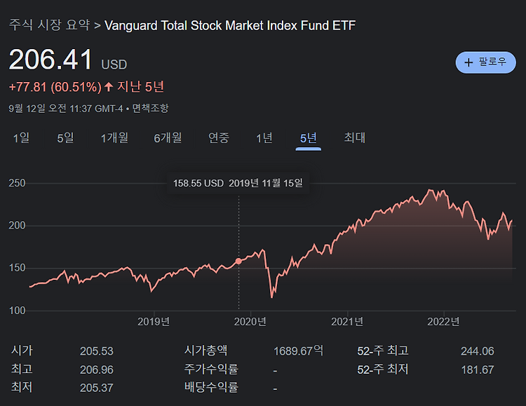Click the 200 y-axis label
Screen dimensions: 526x406
click(x=17, y=226)
